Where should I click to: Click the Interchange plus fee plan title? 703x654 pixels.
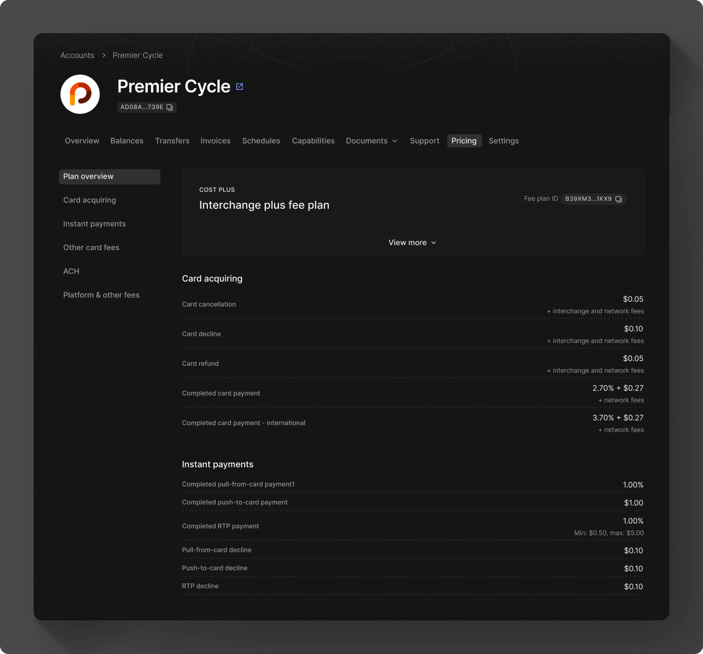pos(264,205)
